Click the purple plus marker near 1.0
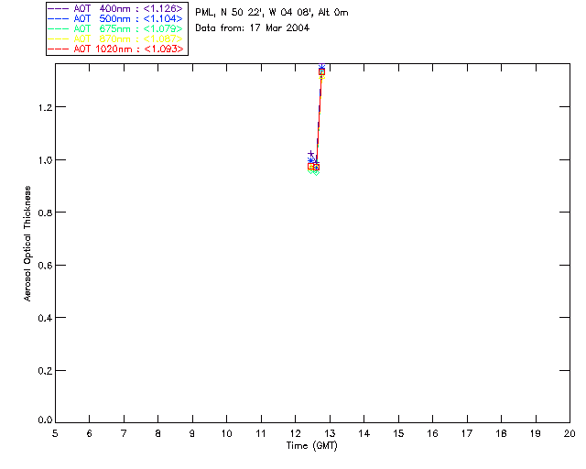The width and height of the screenshot is (586, 469). click(310, 154)
